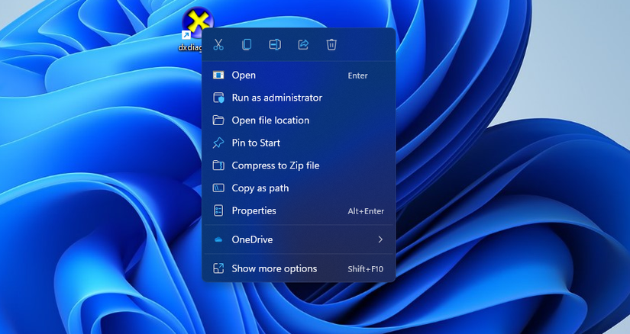Click the Copy icon in context menu
The image size is (630, 334).
247,44
